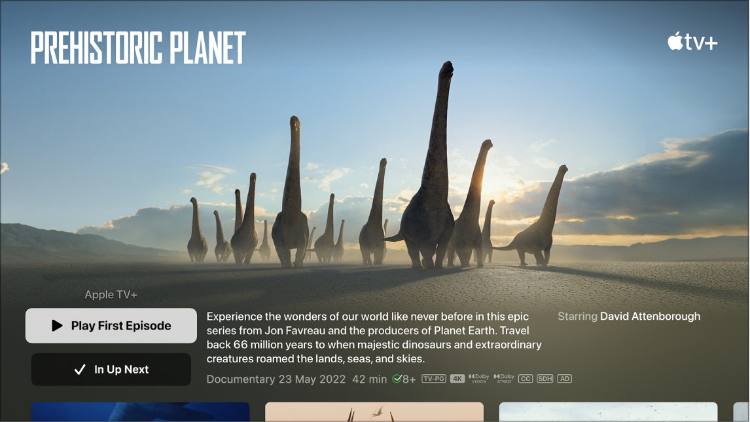Click the Dolby Atmos icon
Image resolution: width=750 pixels, height=422 pixels.
[504, 378]
